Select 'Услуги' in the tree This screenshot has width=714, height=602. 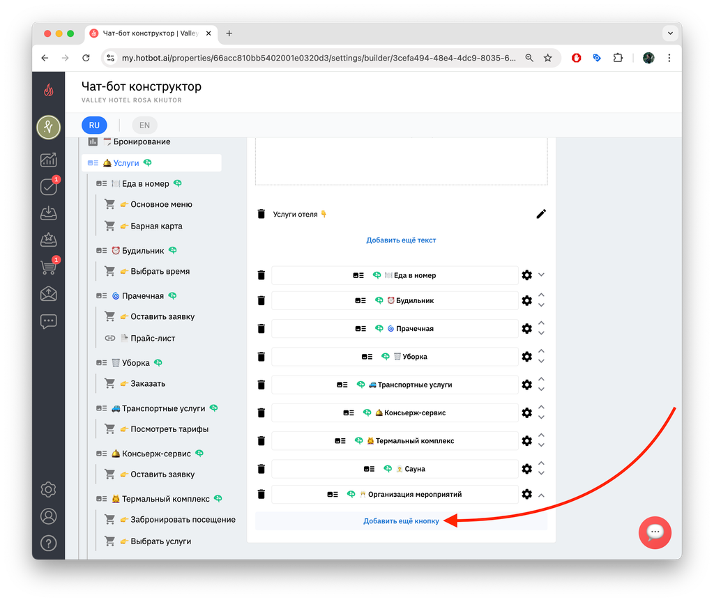[151, 163]
